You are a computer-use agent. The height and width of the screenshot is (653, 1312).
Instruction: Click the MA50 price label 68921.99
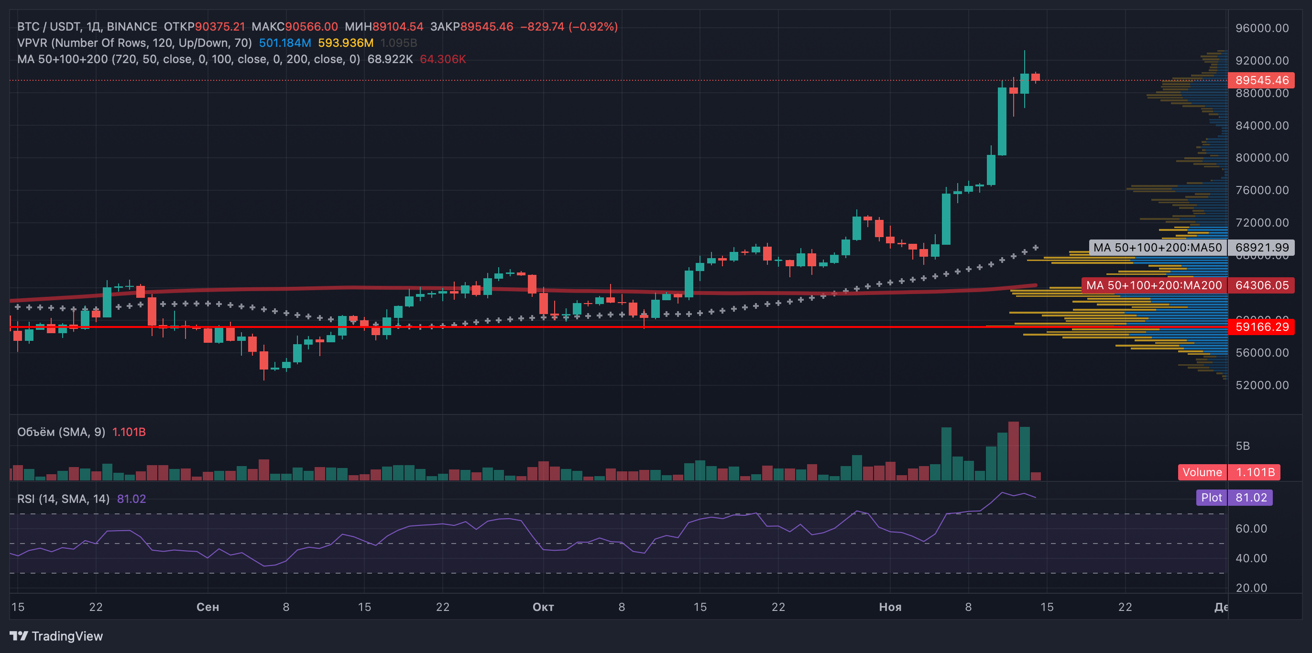pos(1262,248)
